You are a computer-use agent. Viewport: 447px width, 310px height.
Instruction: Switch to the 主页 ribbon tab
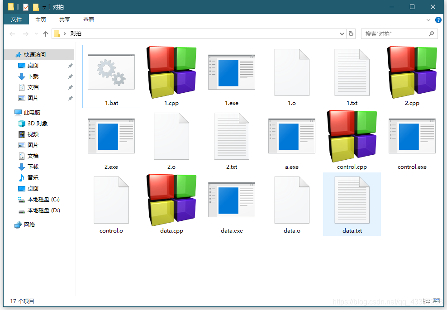tap(40, 19)
